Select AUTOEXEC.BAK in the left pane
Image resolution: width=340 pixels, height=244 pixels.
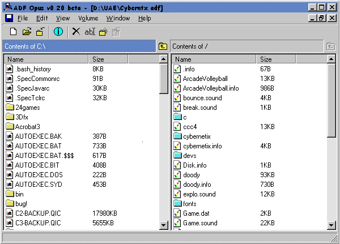click(39, 136)
